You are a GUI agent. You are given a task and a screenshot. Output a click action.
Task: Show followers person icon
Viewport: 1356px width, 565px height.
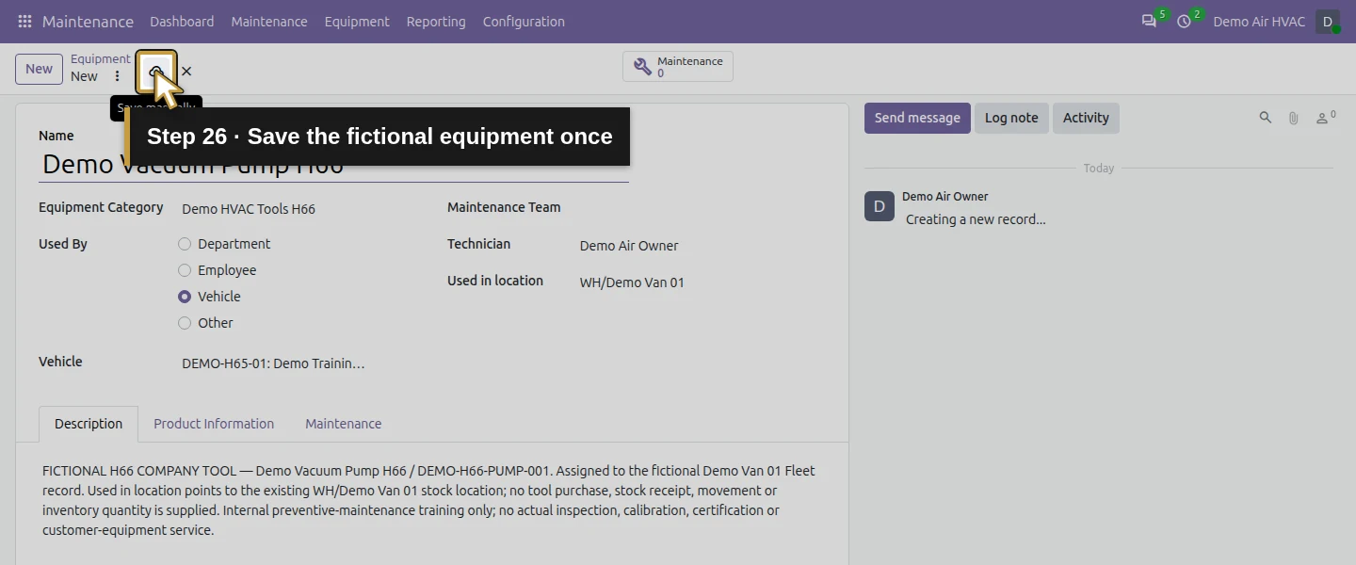1326,118
